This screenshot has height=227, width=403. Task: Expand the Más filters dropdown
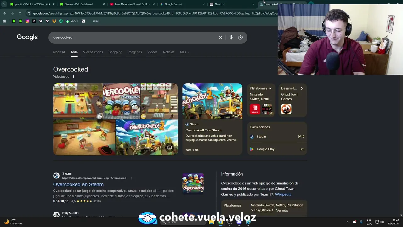[x=184, y=52]
